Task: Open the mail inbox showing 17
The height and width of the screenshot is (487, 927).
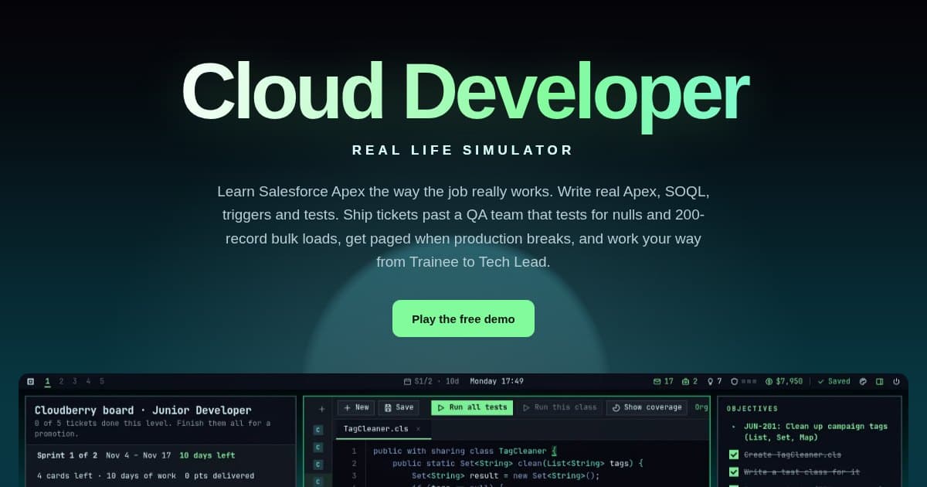Action: tap(664, 381)
